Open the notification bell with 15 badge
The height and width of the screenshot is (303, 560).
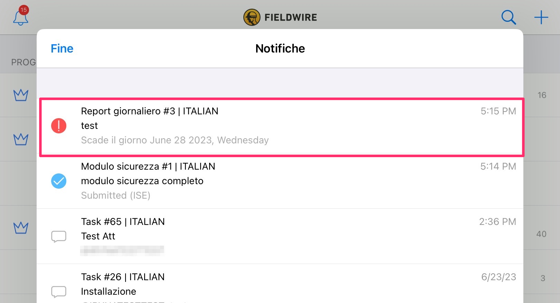click(21, 16)
